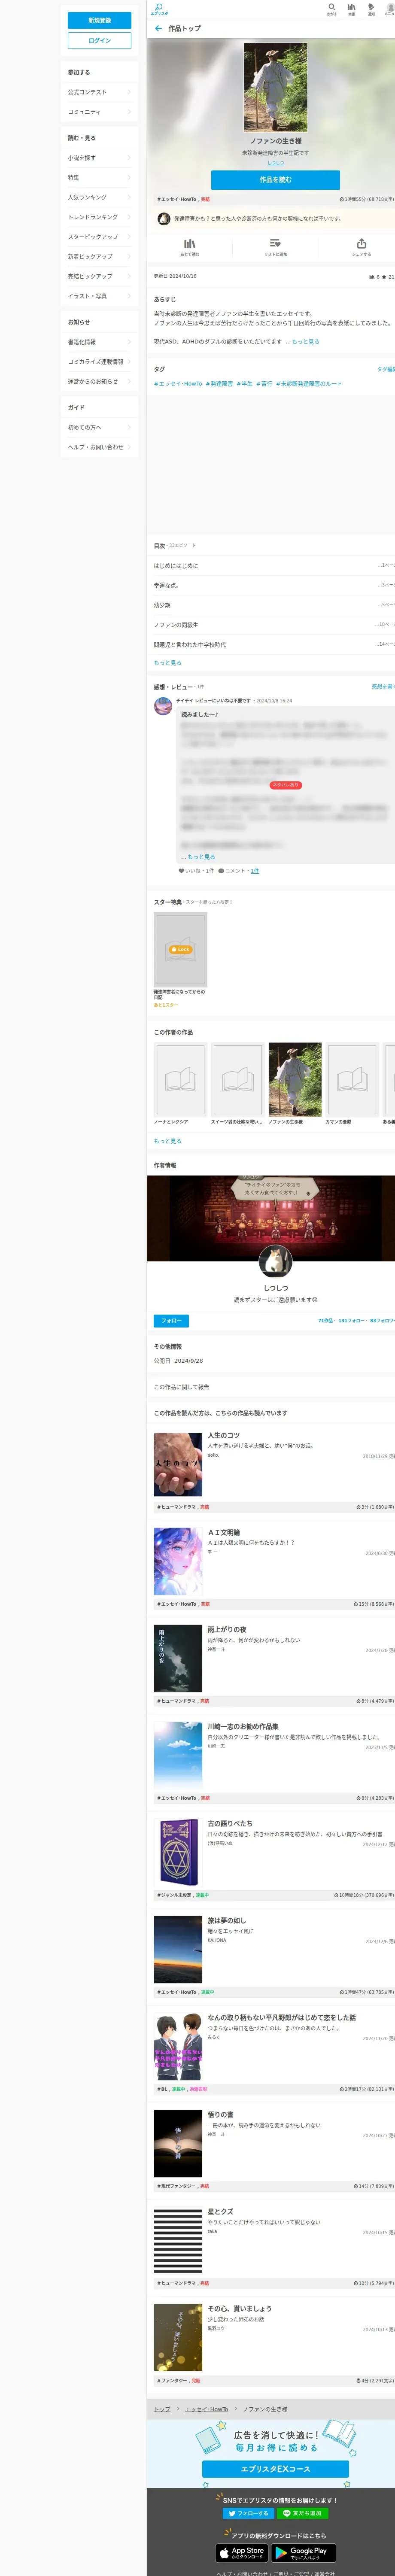
Task: Click the ログイン button
Action: click(99, 40)
